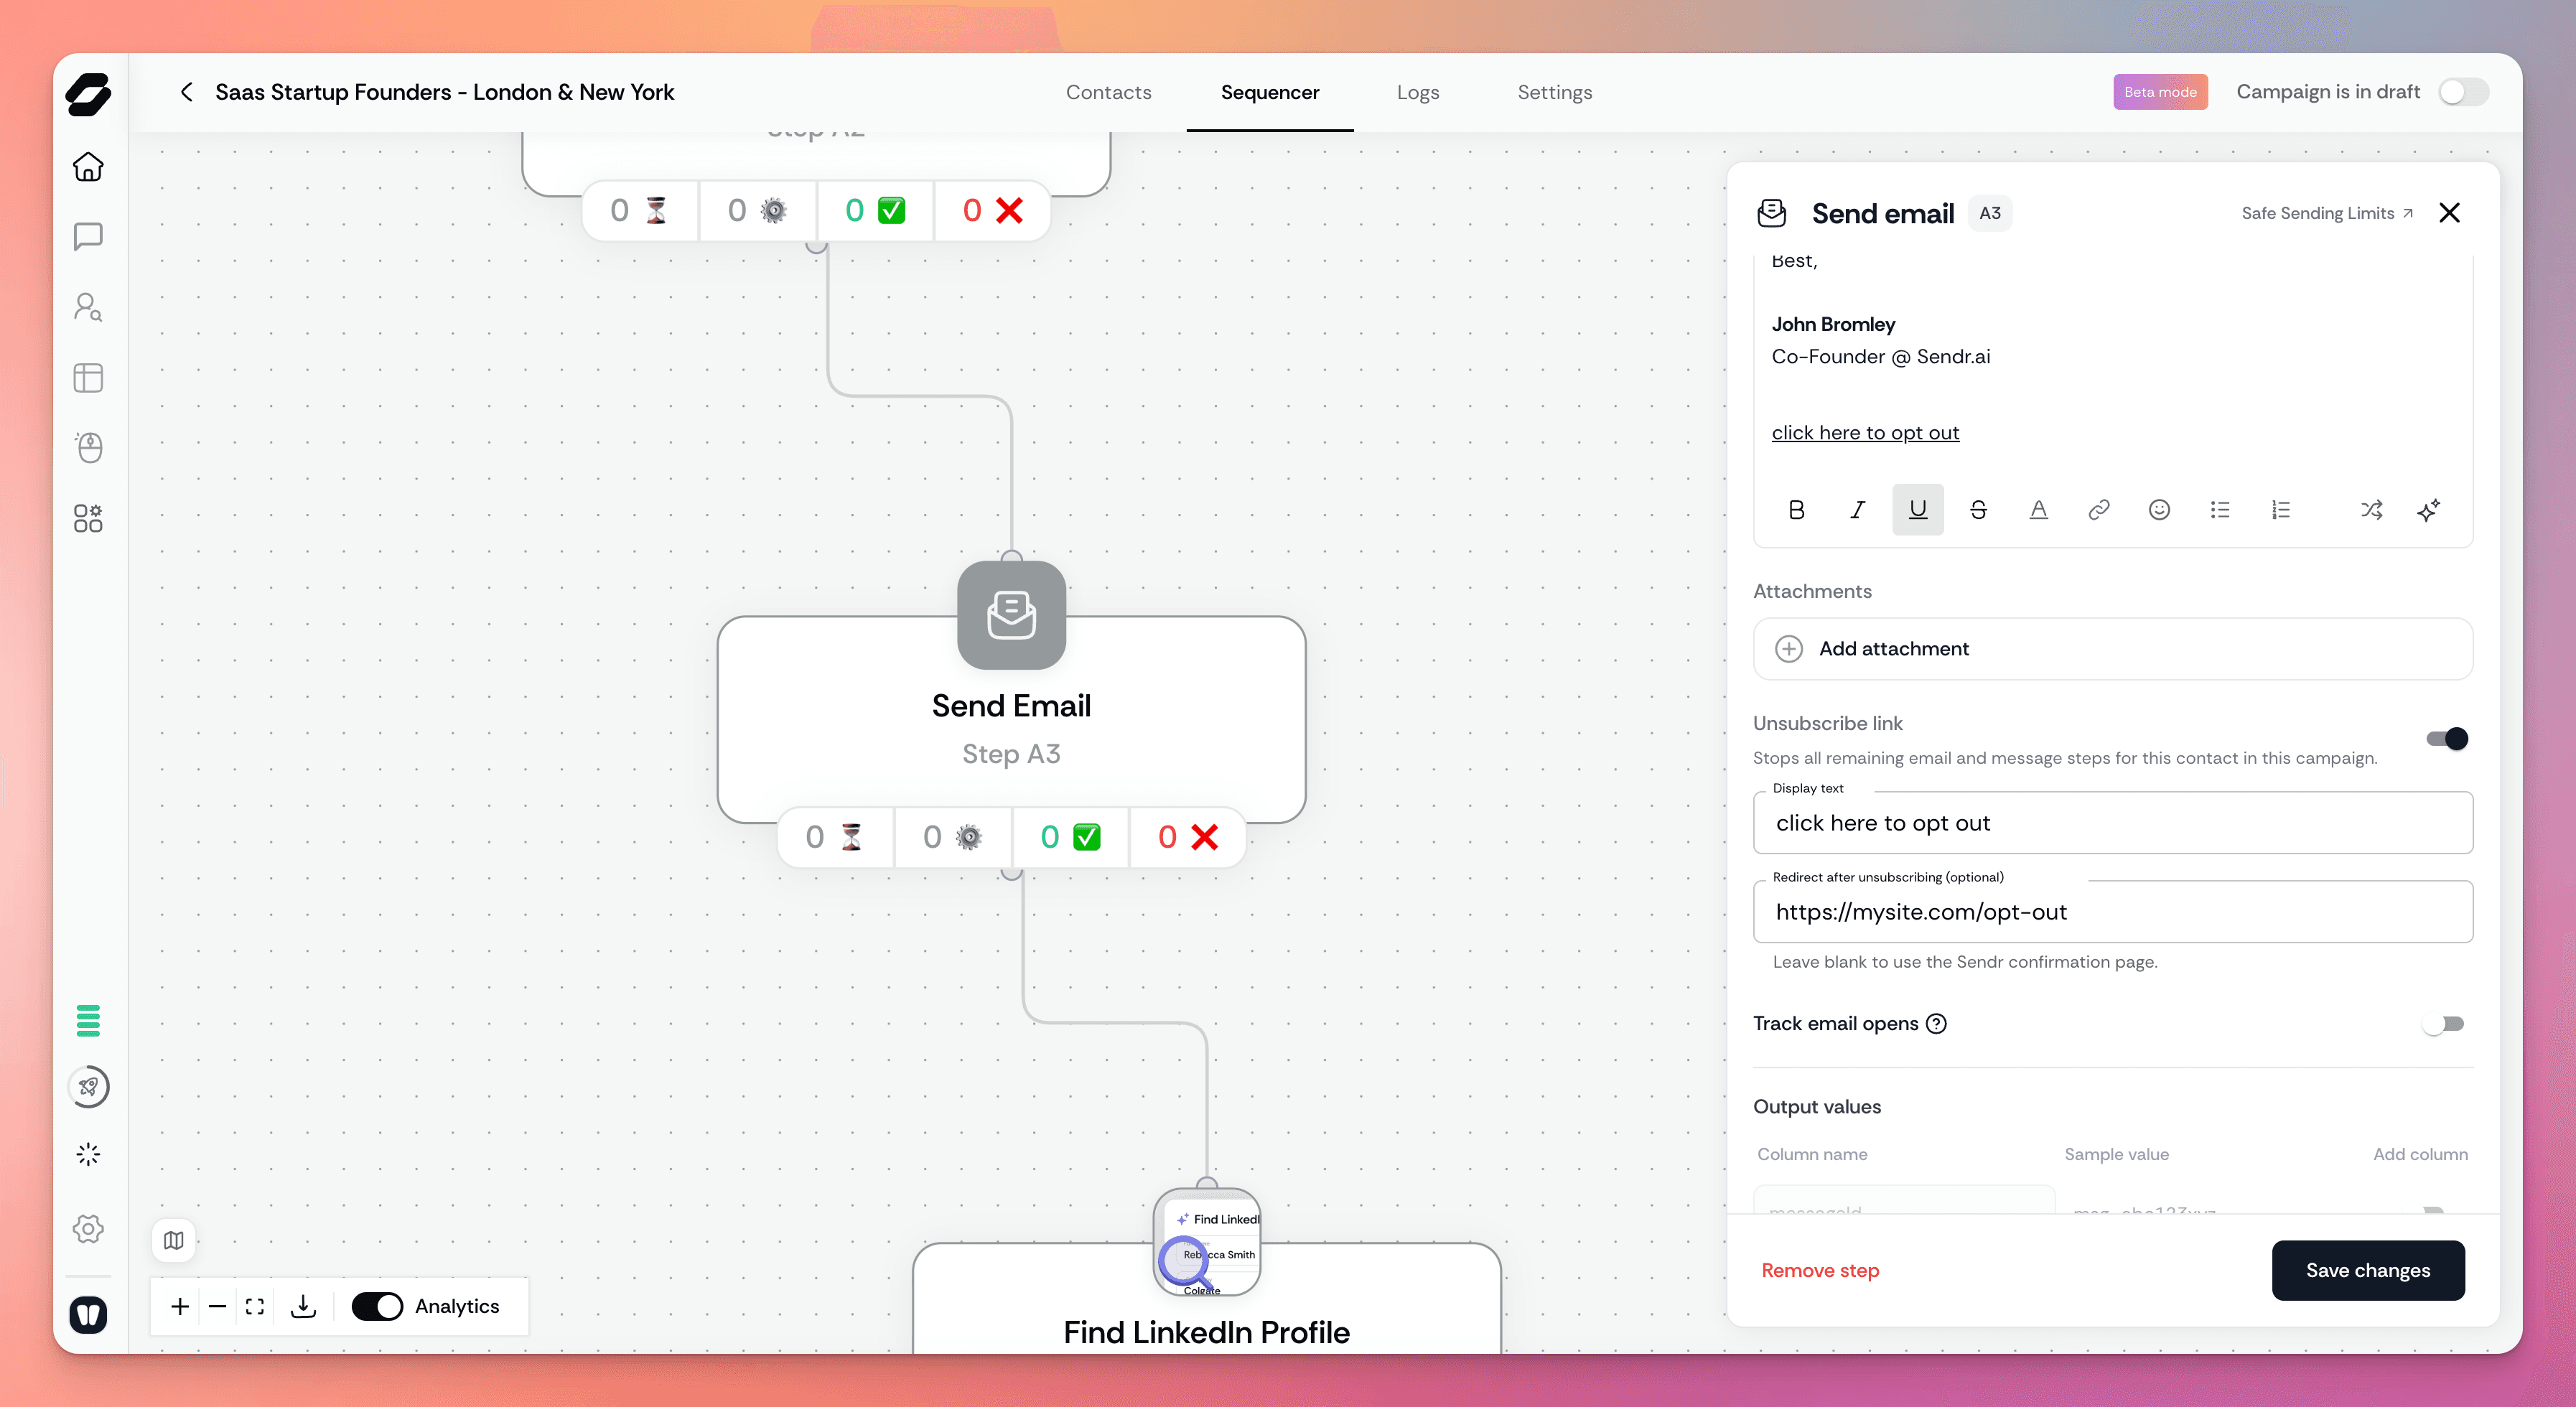Viewport: 2576px width, 1407px height.
Task: Apply strikethrough in the email editor
Action: point(1978,510)
